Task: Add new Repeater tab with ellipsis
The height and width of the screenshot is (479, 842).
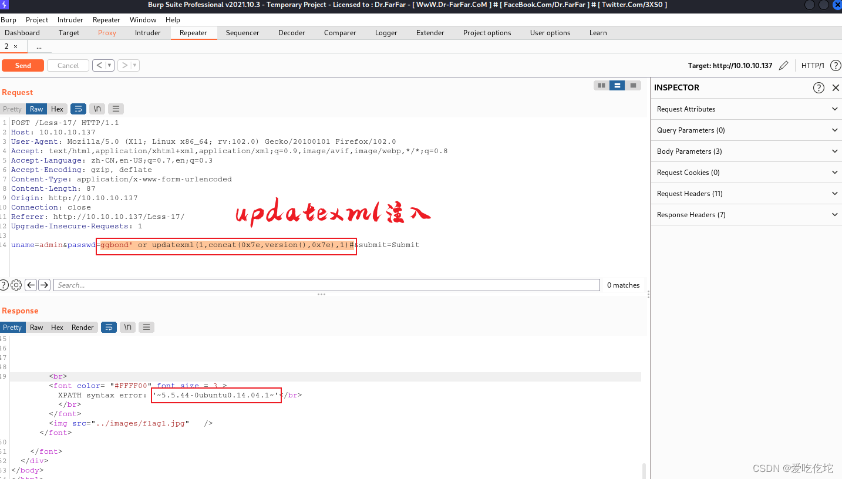Action: [39, 46]
